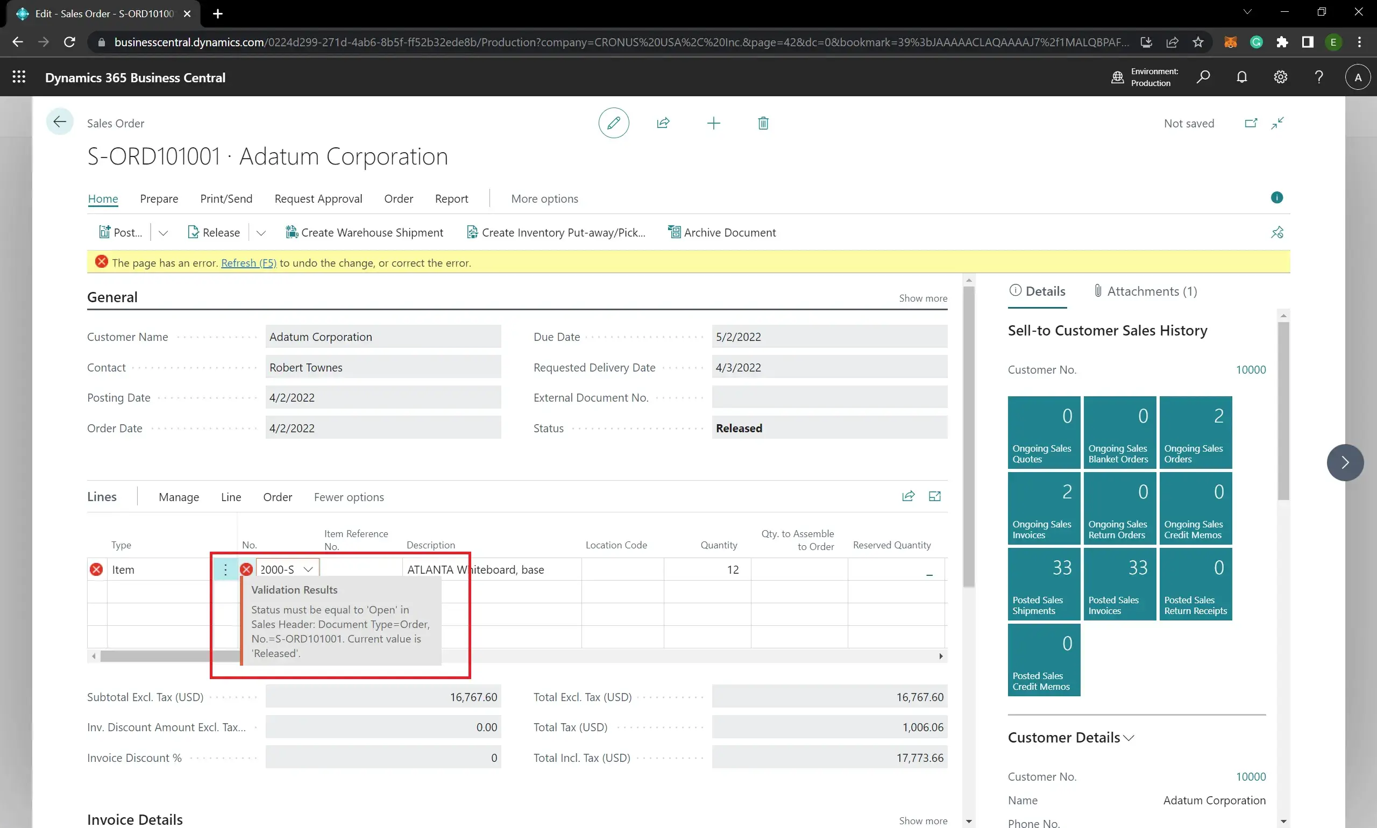Collapse the page with shrink arrows
Viewport: 1377px width, 828px height.
pos(1277,123)
